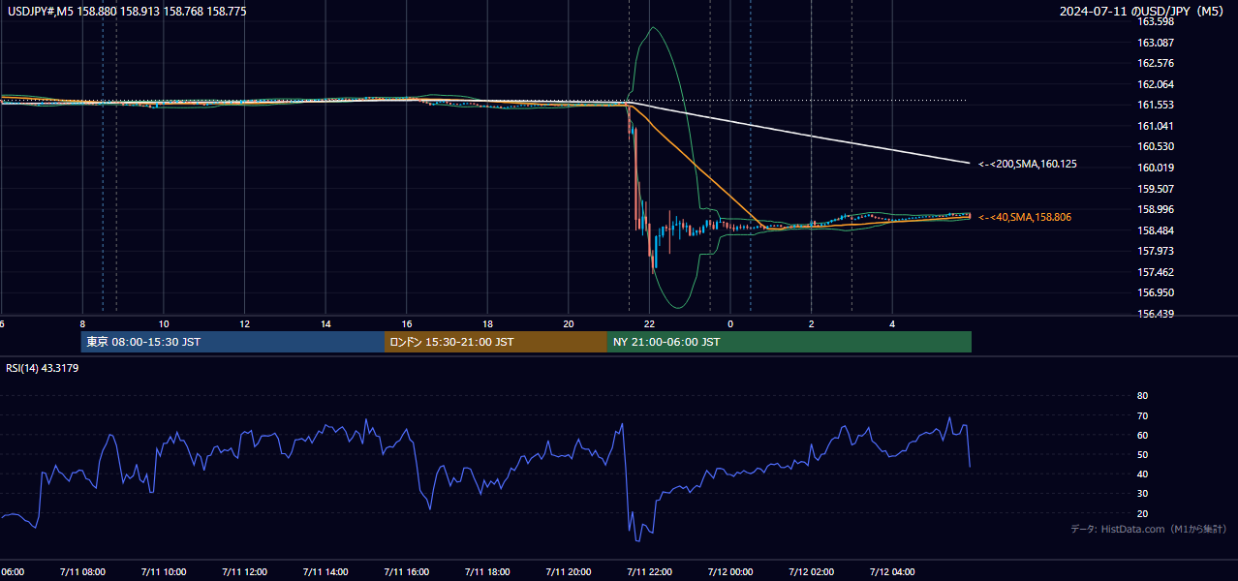The image size is (1238, 581).
Task: Click RSI scale value 60
Action: click(x=1142, y=435)
